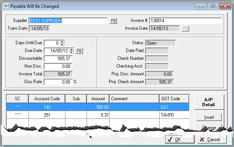Increase Due Date with the up arrow
The width and height of the screenshot is (234, 147).
tap(71, 49)
